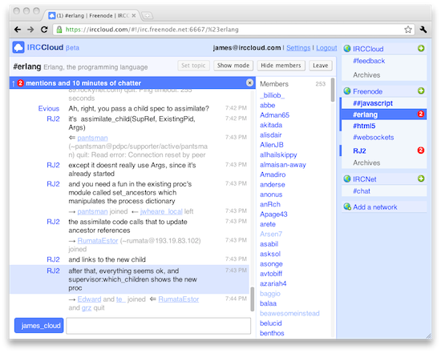This screenshot has height=353, width=441.
Task: Select member allhailskippy in members list
Action: point(278,154)
